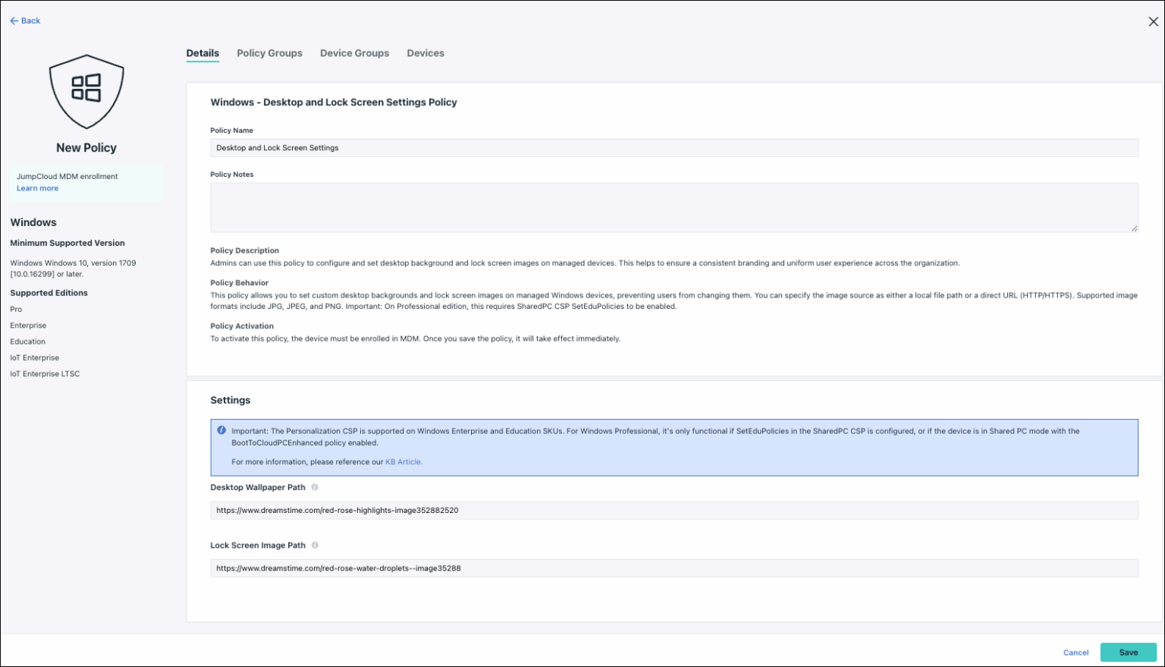Focus the Policy Name field

pyautogui.click(x=674, y=148)
